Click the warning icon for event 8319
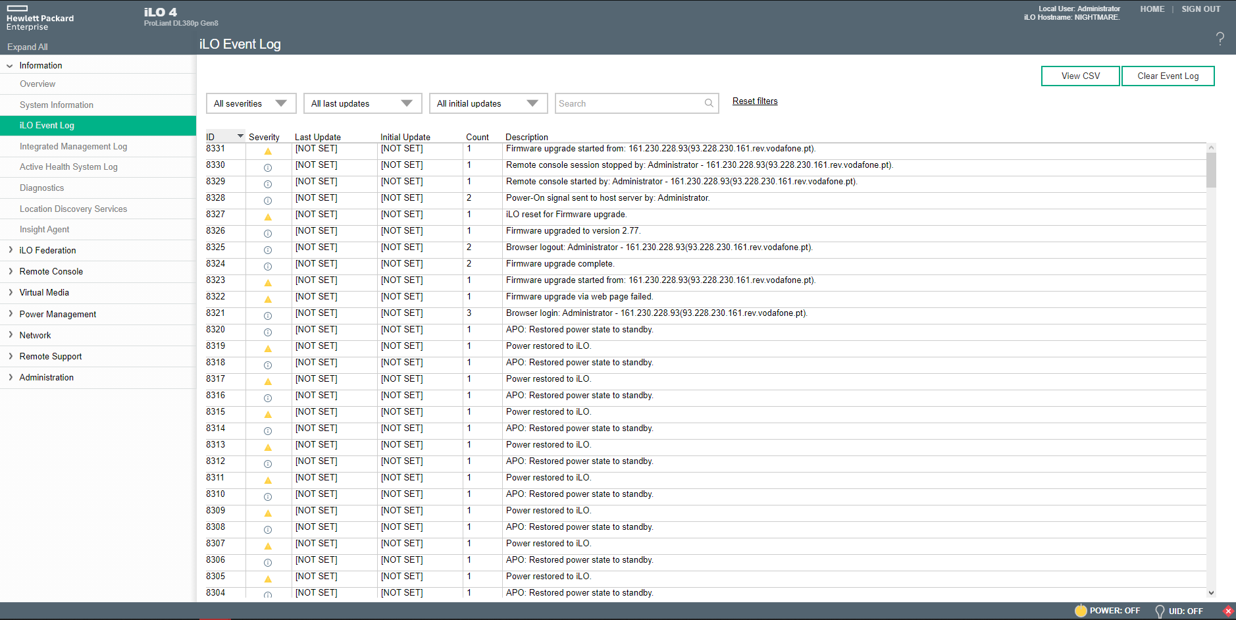Image resolution: width=1236 pixels, height=620 pixels. click(268, 349)
